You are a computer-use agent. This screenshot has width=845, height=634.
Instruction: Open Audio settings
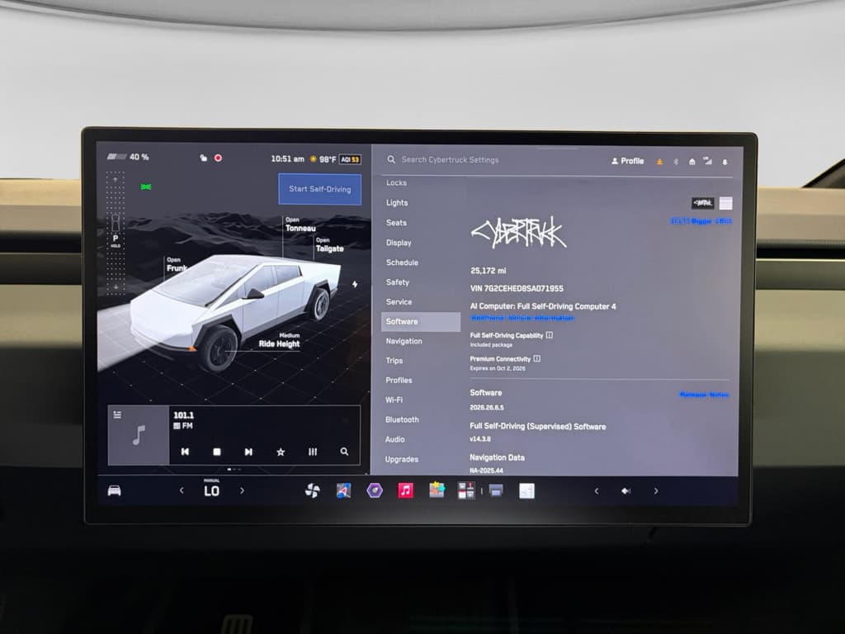point(395,439)
